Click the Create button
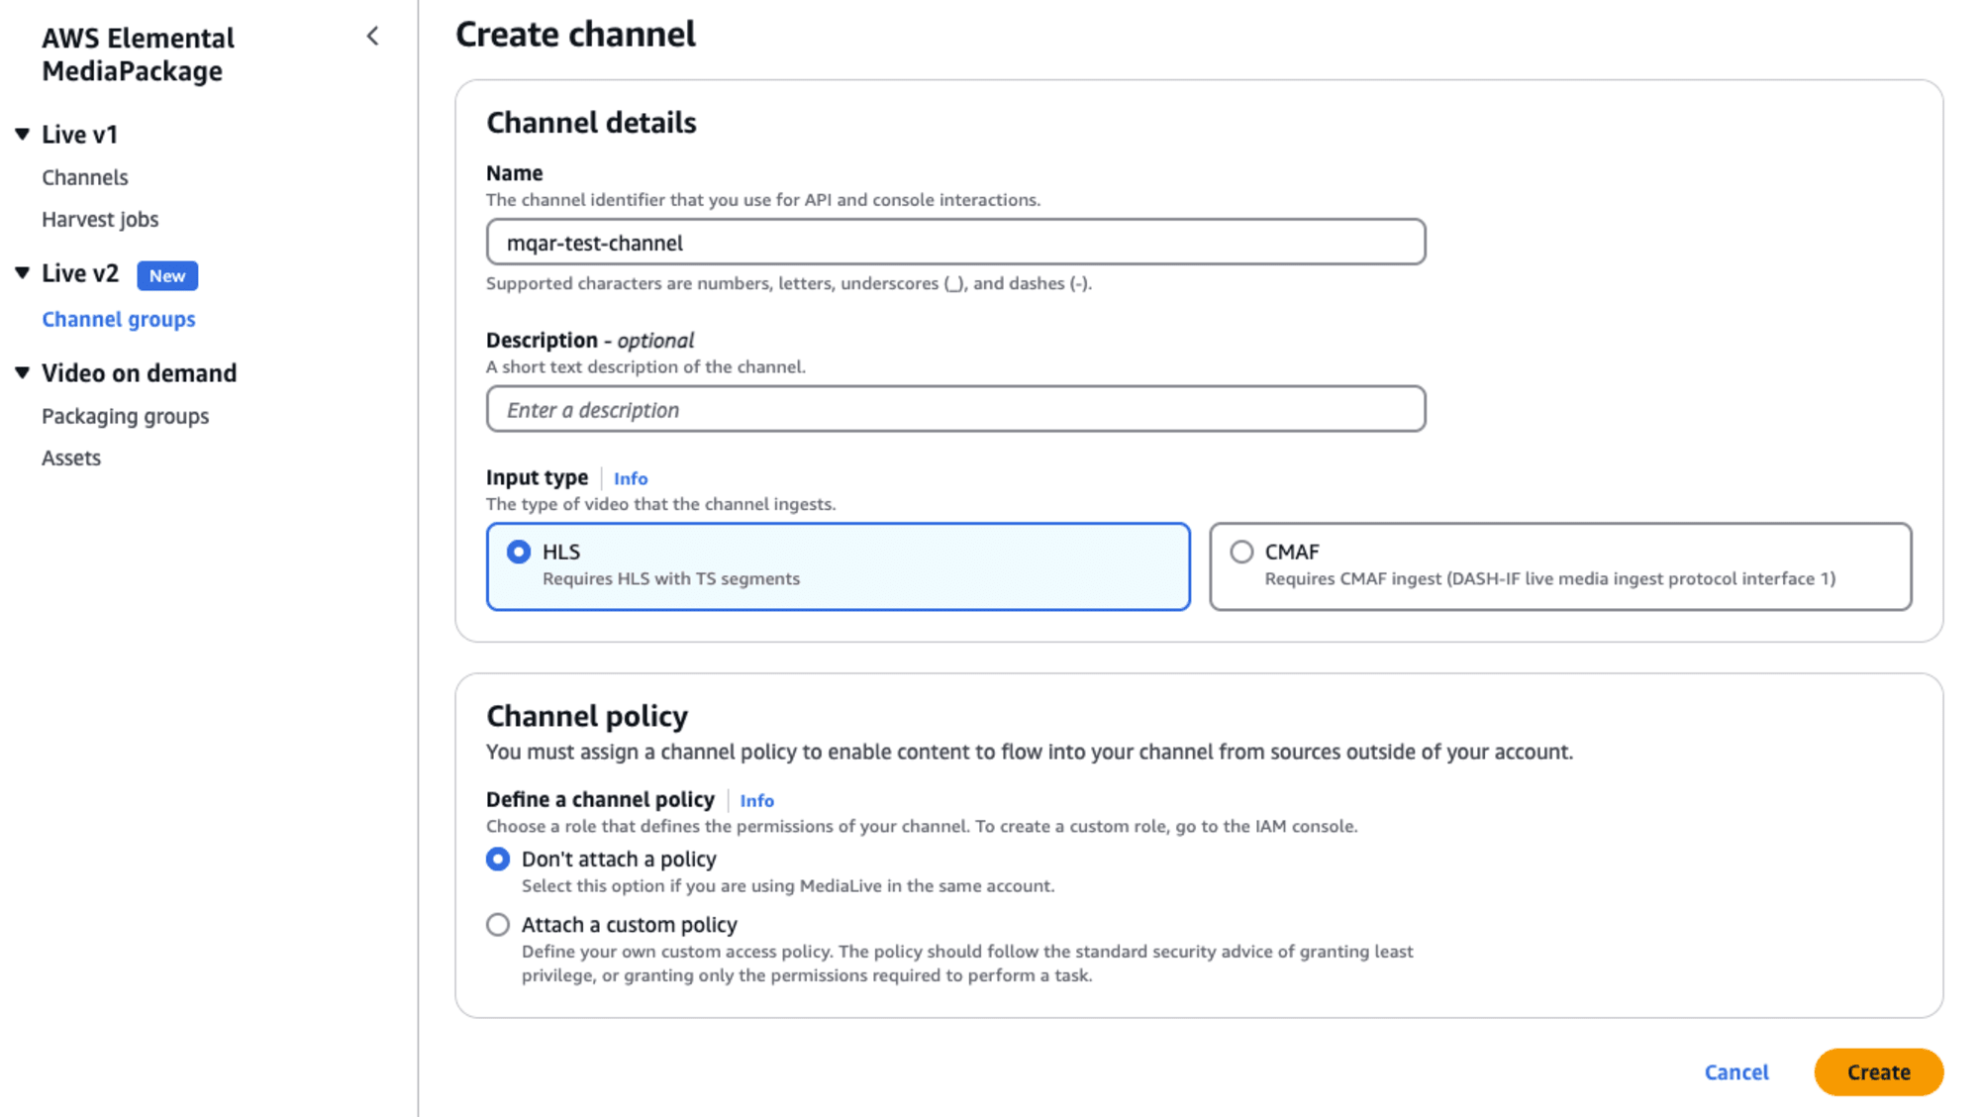 (x=1878, y=1071)
